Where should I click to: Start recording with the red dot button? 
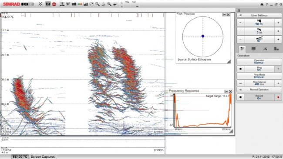(x=278, y=97)
